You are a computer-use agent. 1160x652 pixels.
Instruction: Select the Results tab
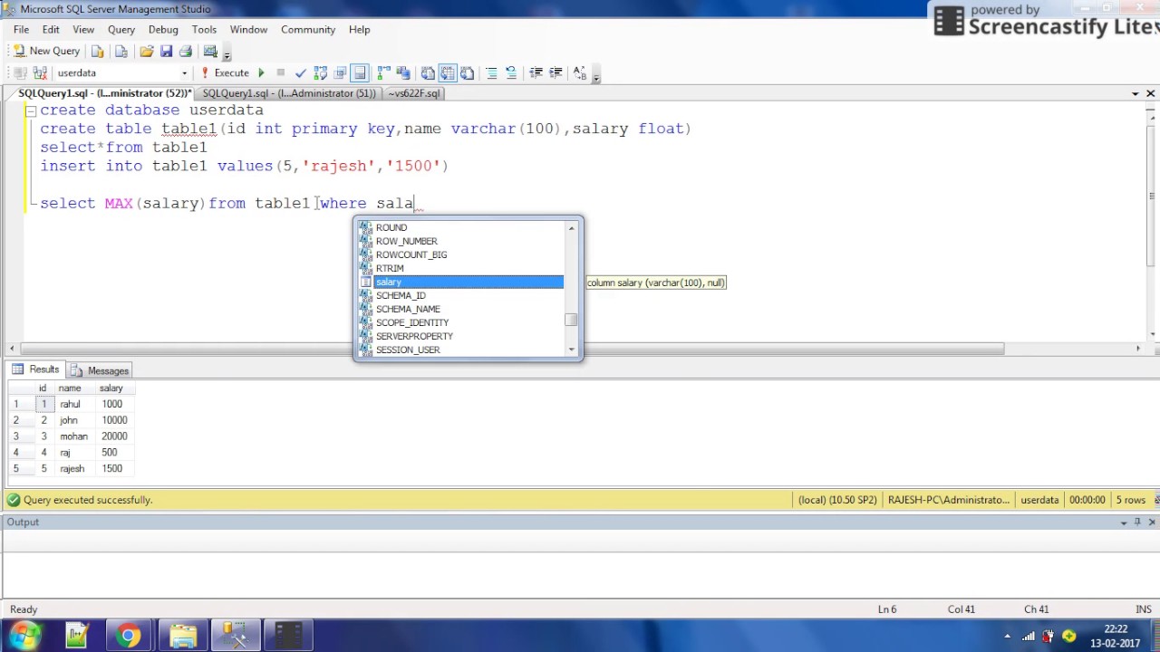(x=35, y=369)
